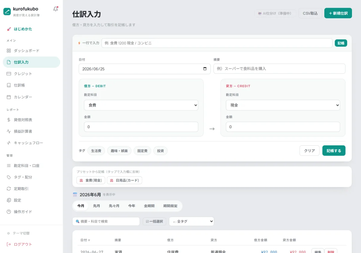
Task: Focus the 摘要・科目で検索 search box
Action: [x=106, y=221]
